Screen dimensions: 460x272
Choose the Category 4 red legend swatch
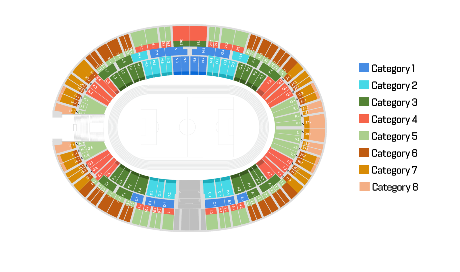(364, 119)
